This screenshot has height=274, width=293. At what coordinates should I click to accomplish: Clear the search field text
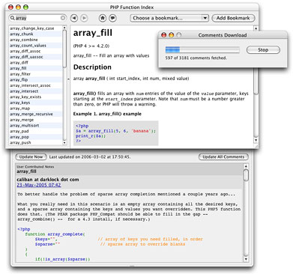pyautogui.click(x=63, y=18)
